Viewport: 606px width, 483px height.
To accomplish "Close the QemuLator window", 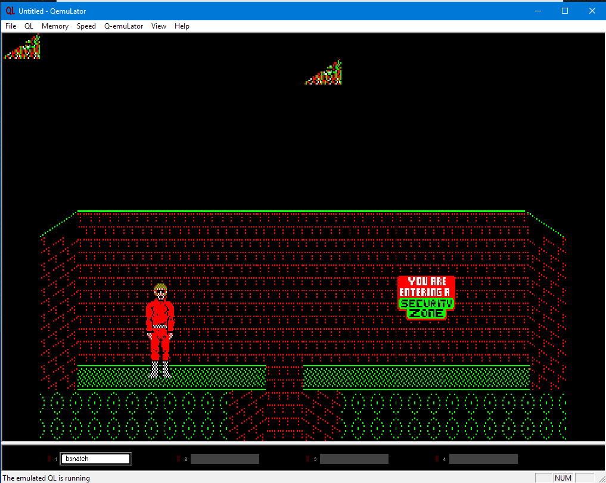I will 592,11.
